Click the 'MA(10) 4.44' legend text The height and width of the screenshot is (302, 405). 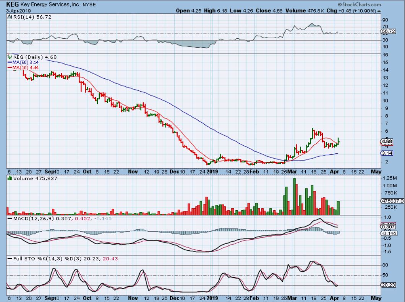coord(26,68)
